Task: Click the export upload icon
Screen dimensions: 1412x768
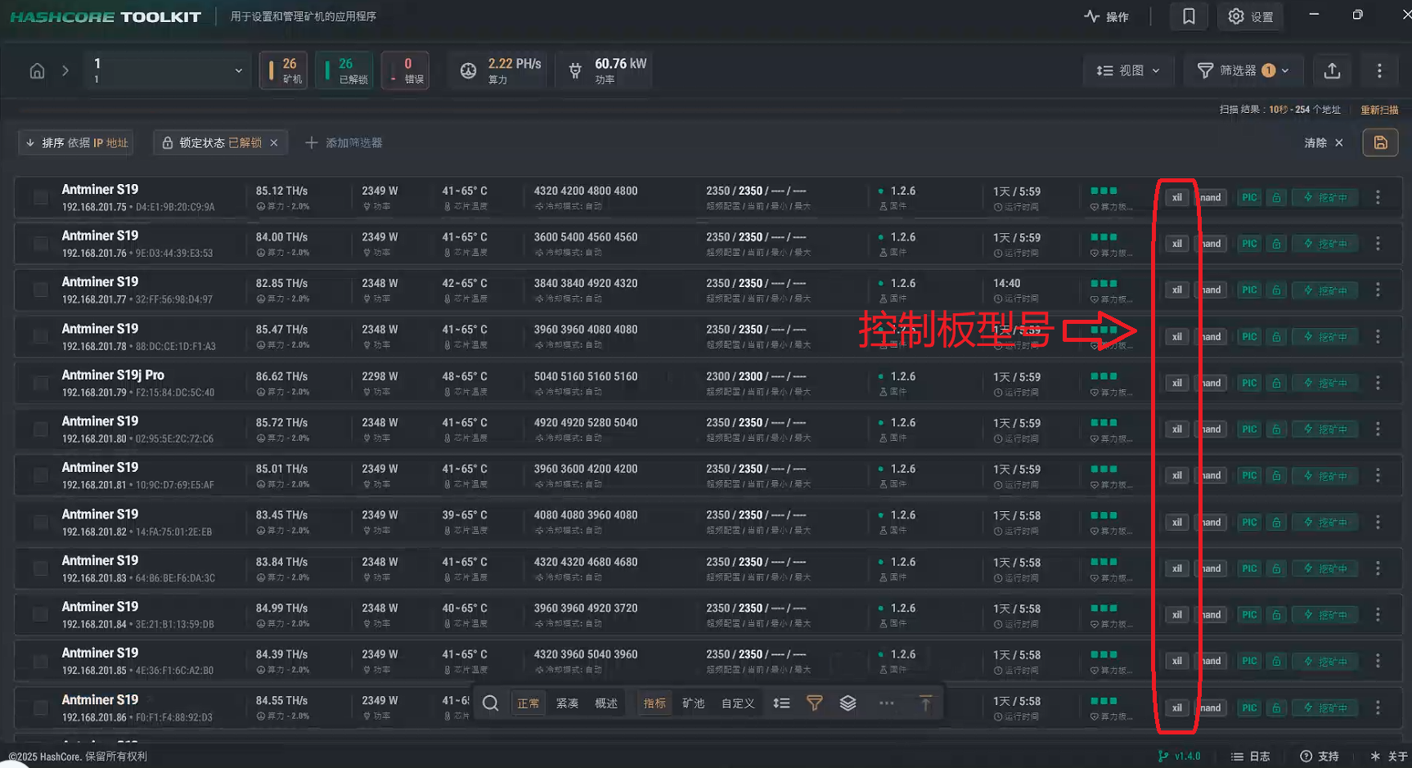Action: click(x=1332, y=71)
